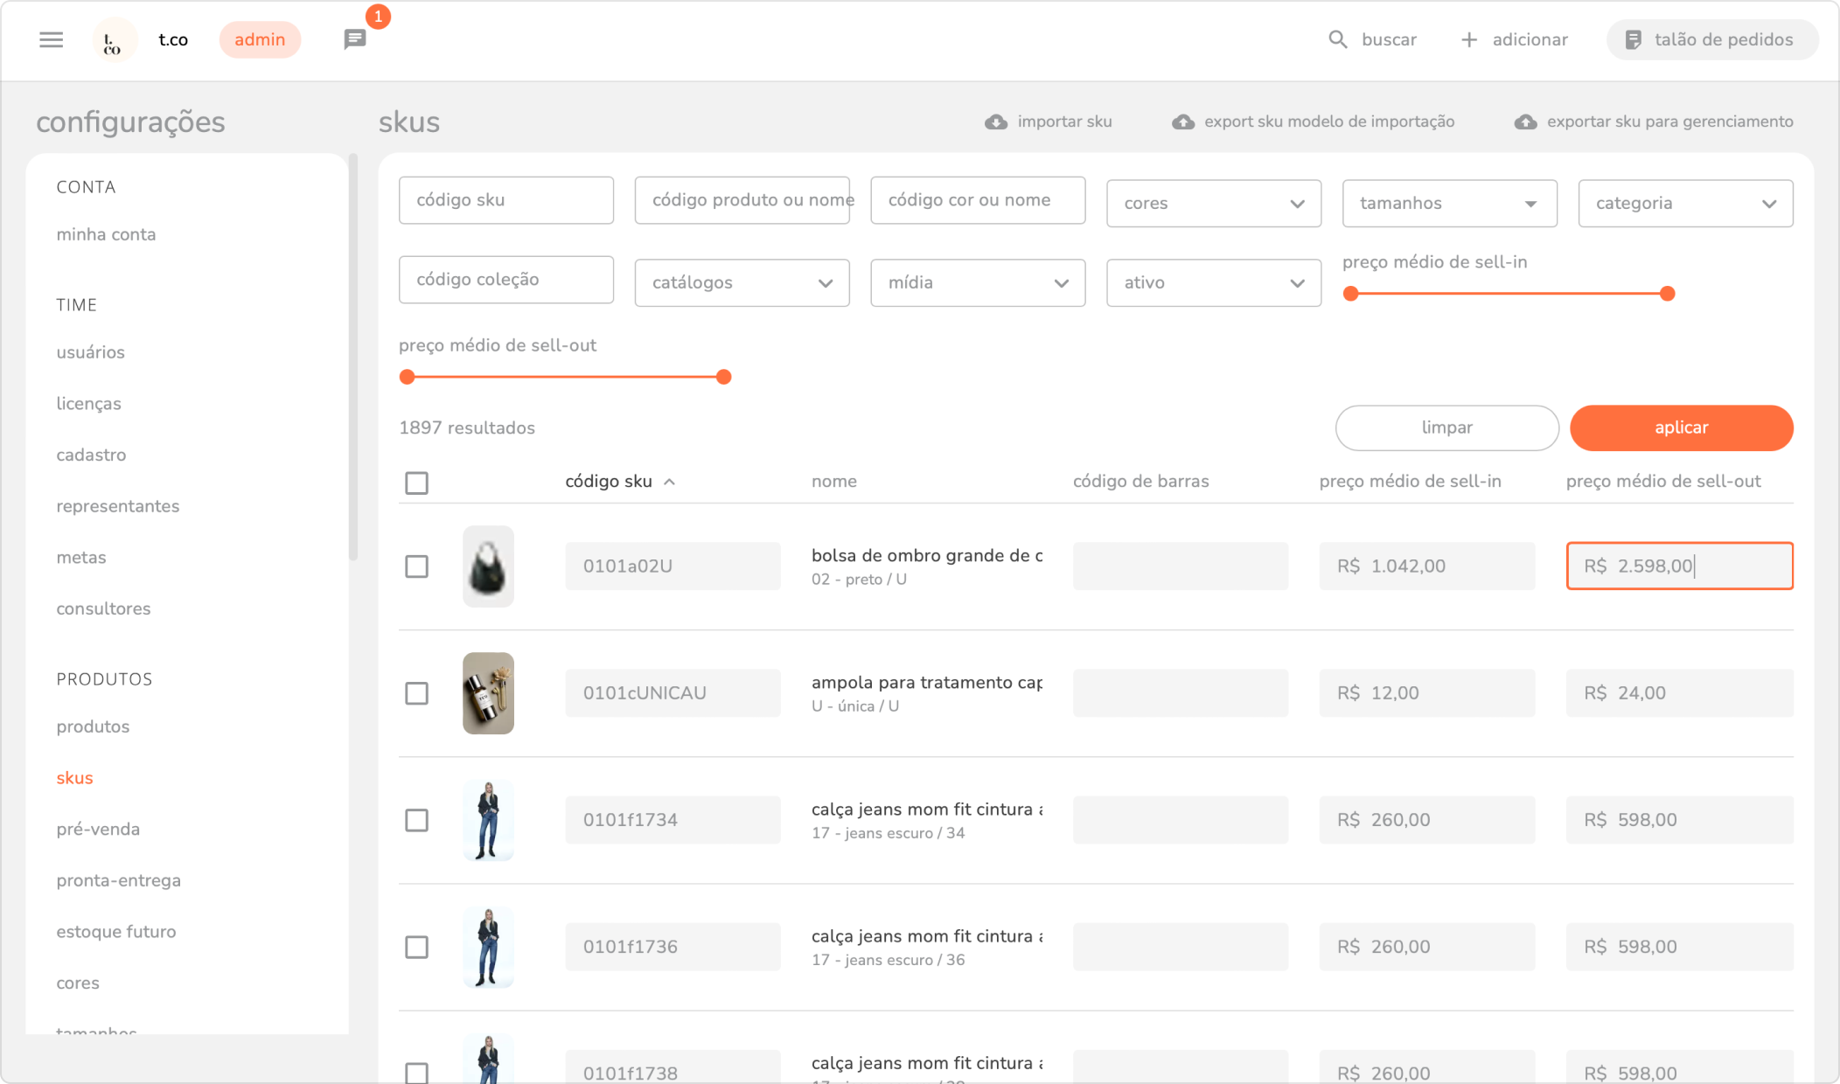Expand the catálogos dropdown filter
Viewport: 1840px width, 1084px height.
[x=742, y=283]
